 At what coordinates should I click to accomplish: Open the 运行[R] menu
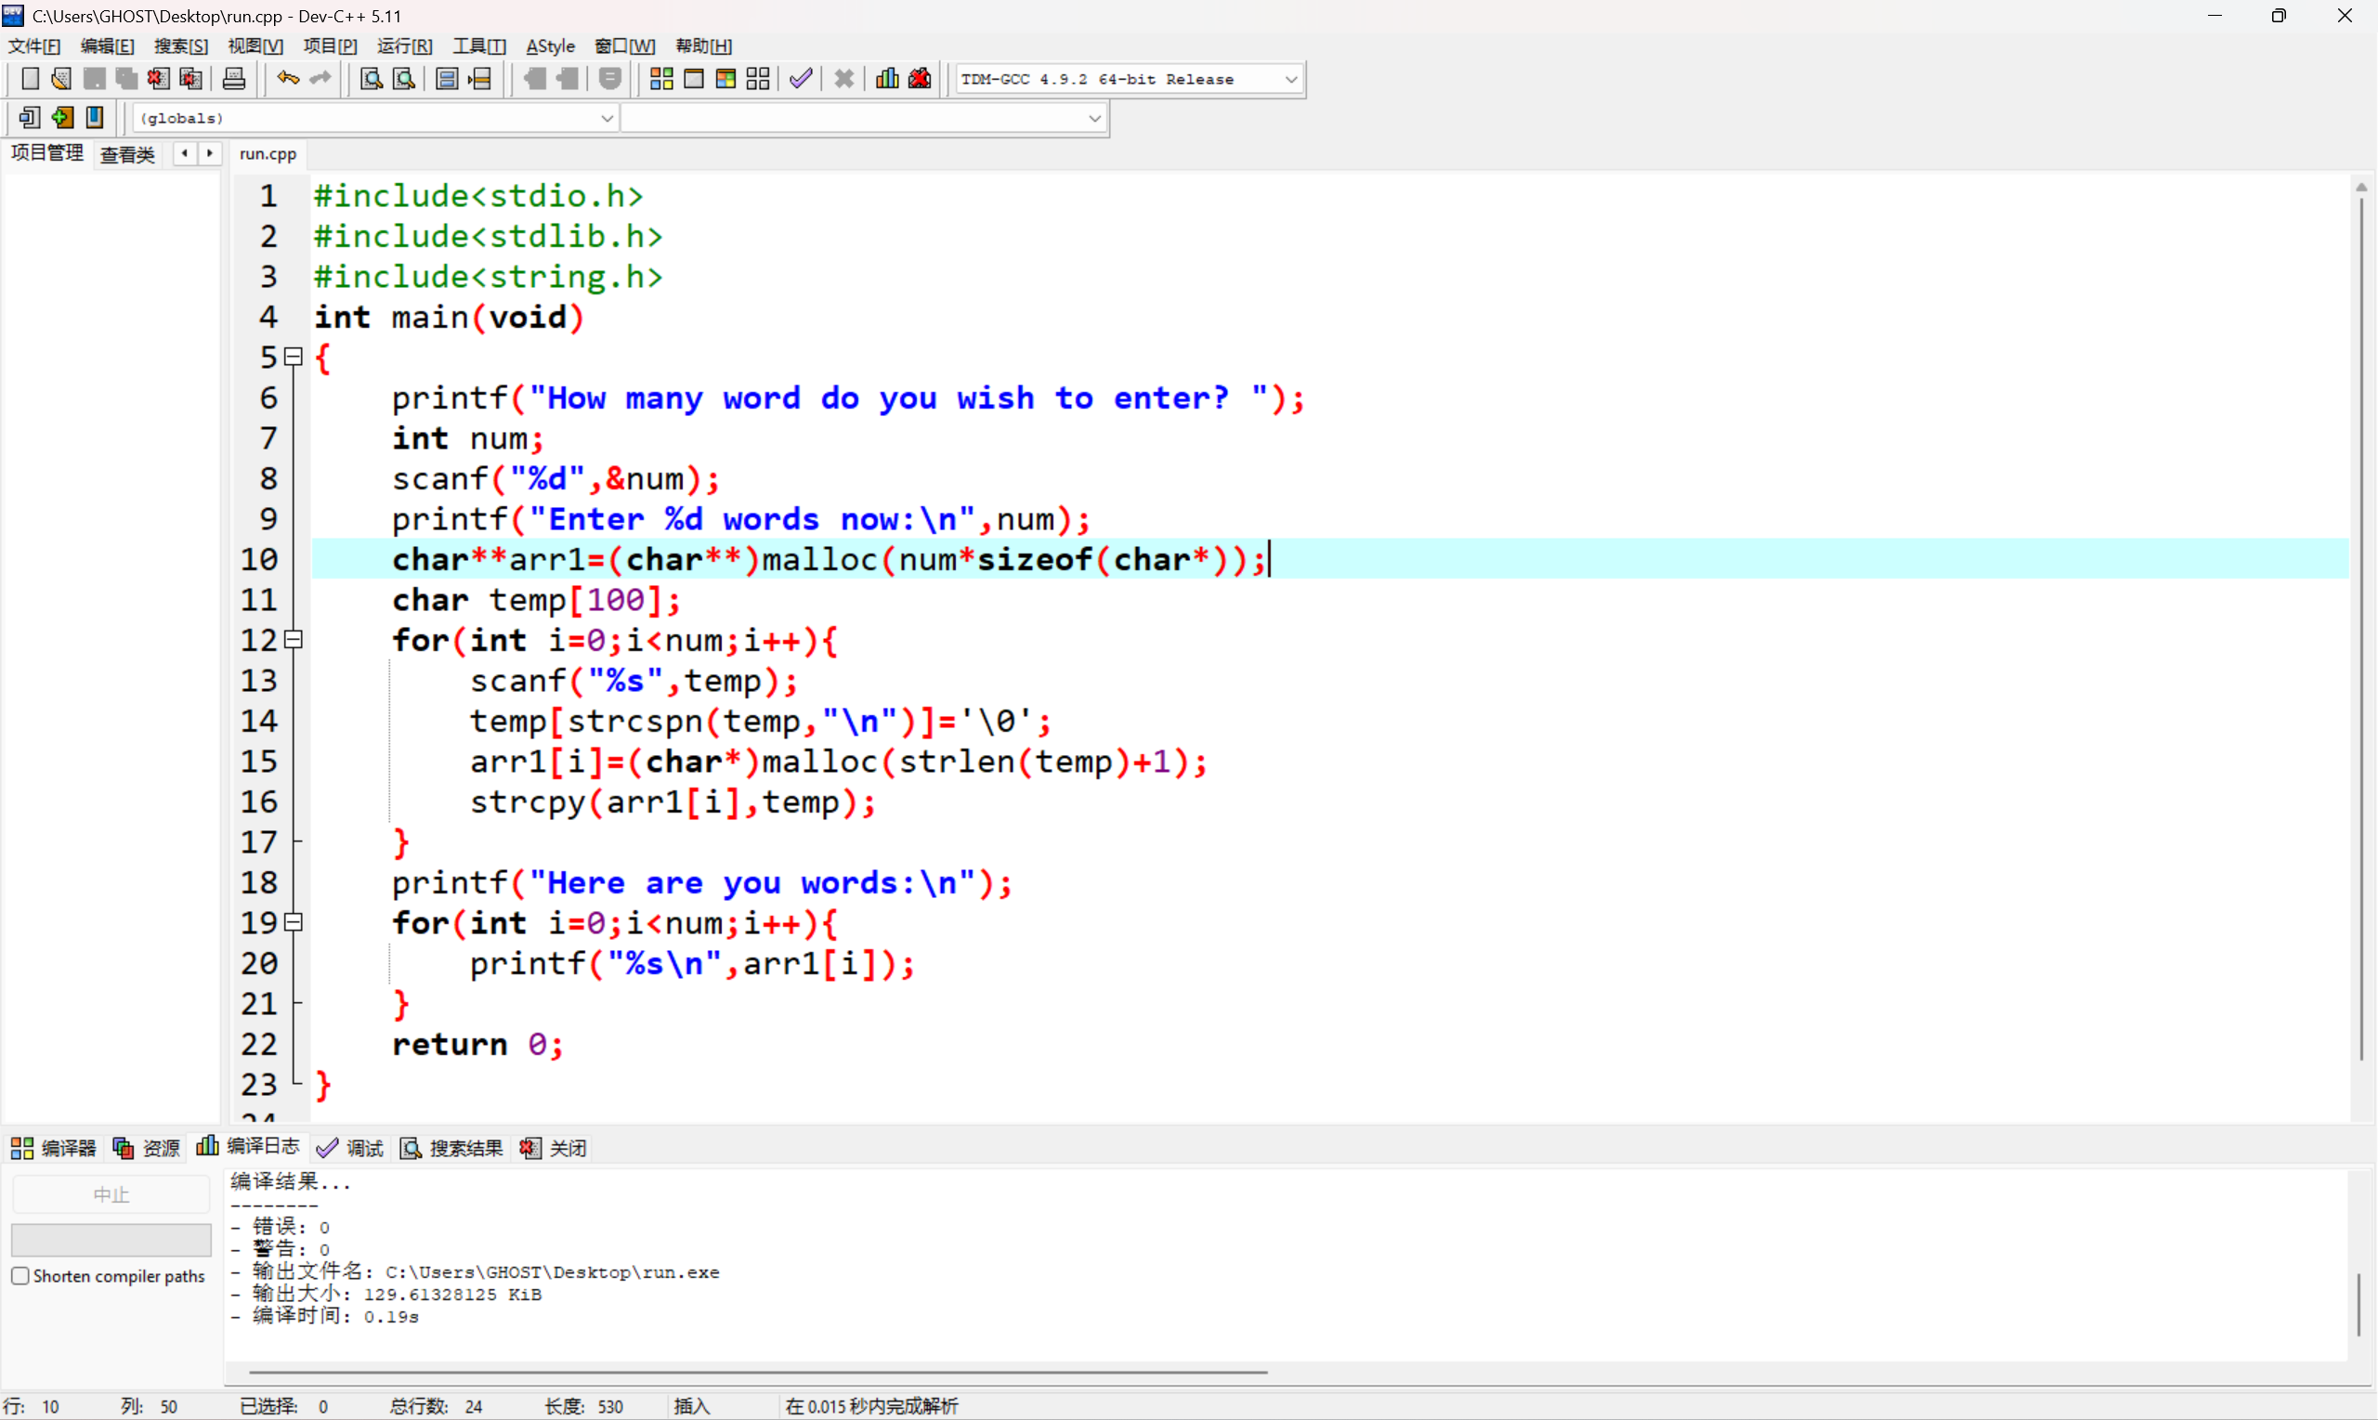pyautogui.click(x=404, y=46)
